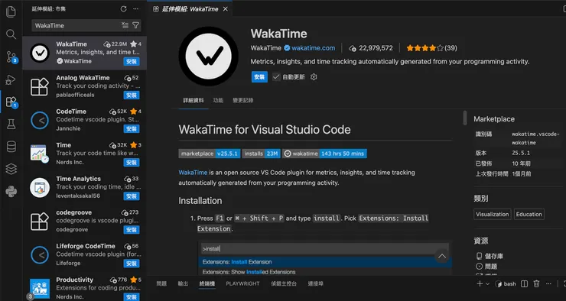The height and width of the screenshot is (301, 566).
Task: Kill terminal with trash icon
Action: pos(536,283)
